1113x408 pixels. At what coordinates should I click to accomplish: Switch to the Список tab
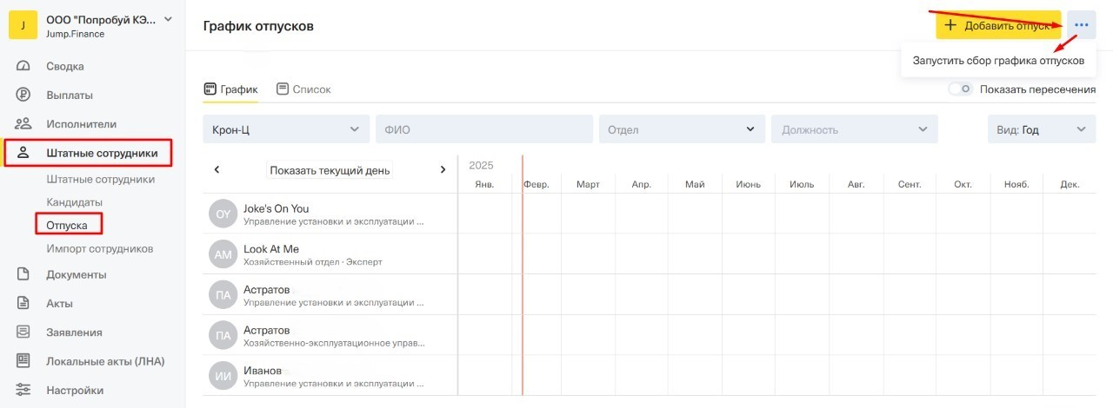[x=303, y=89]
